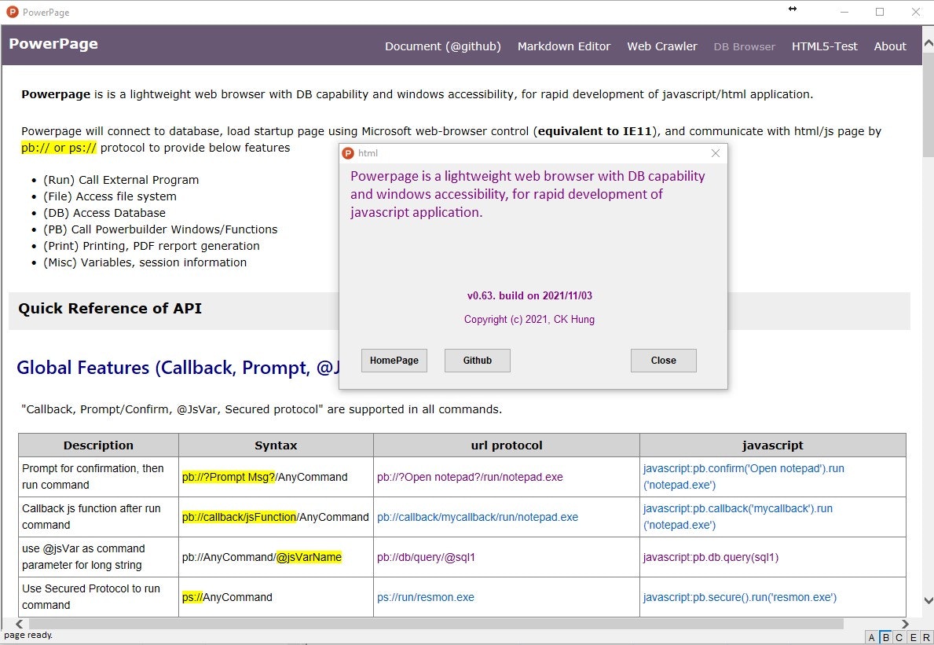Click the horizontal scrollbar right arrow
Viewport: 934px width, 645px height.
point(906,624)
